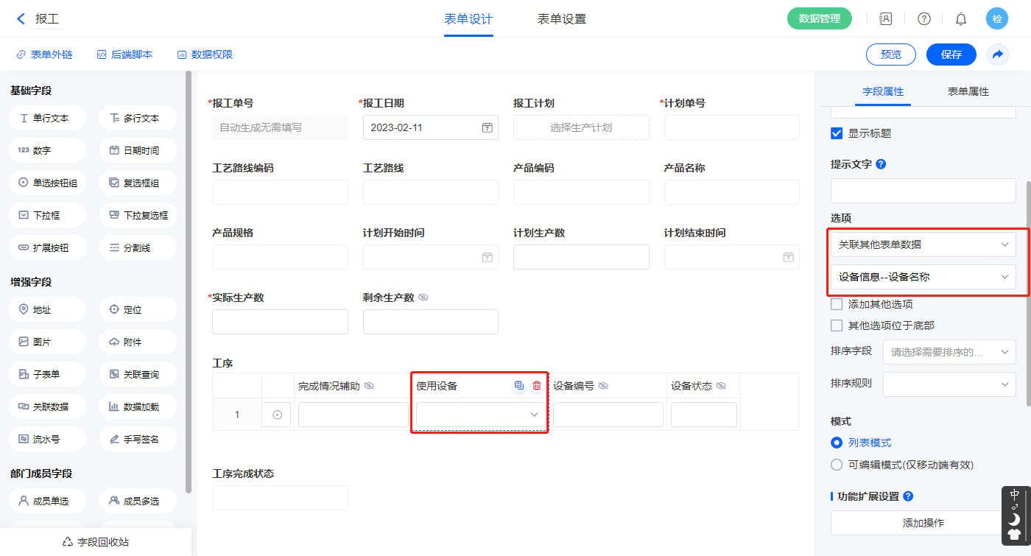
Task: Open the 设备信息--设备名称 dropdown
Action: pyautogui.click(x=923, y=277)
